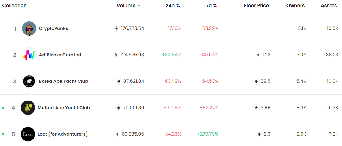
Task: Click the Ethereum icon beside Art Blocks floor price
Action: click(258, 55)
